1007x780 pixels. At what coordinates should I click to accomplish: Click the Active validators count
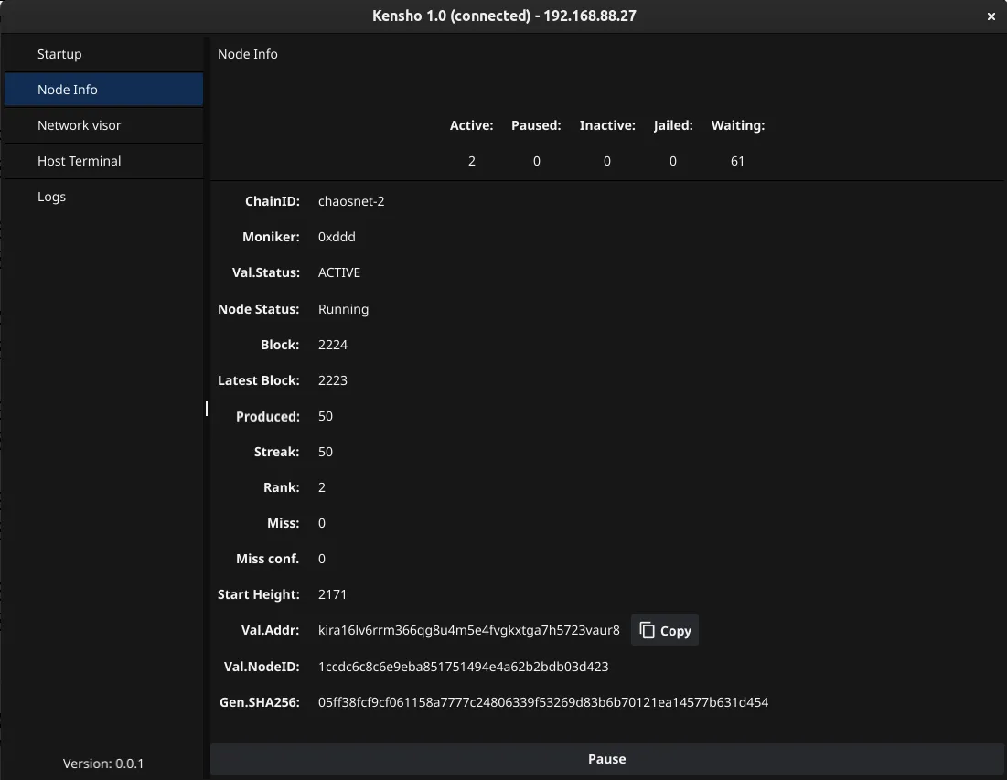pos(471,161)
